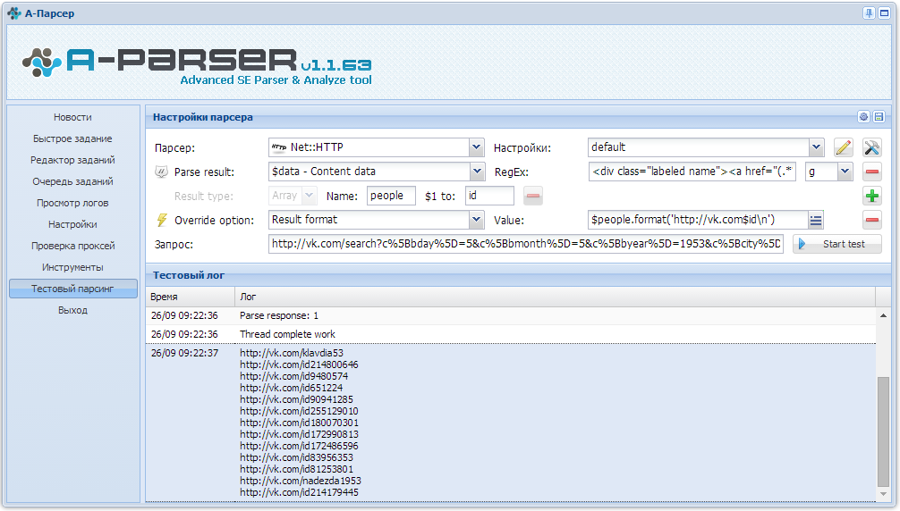The height and width of the screenshot is (511, 900).
Task: Click result http://vk.com/id255129010
Action: (x=299, y=411)
